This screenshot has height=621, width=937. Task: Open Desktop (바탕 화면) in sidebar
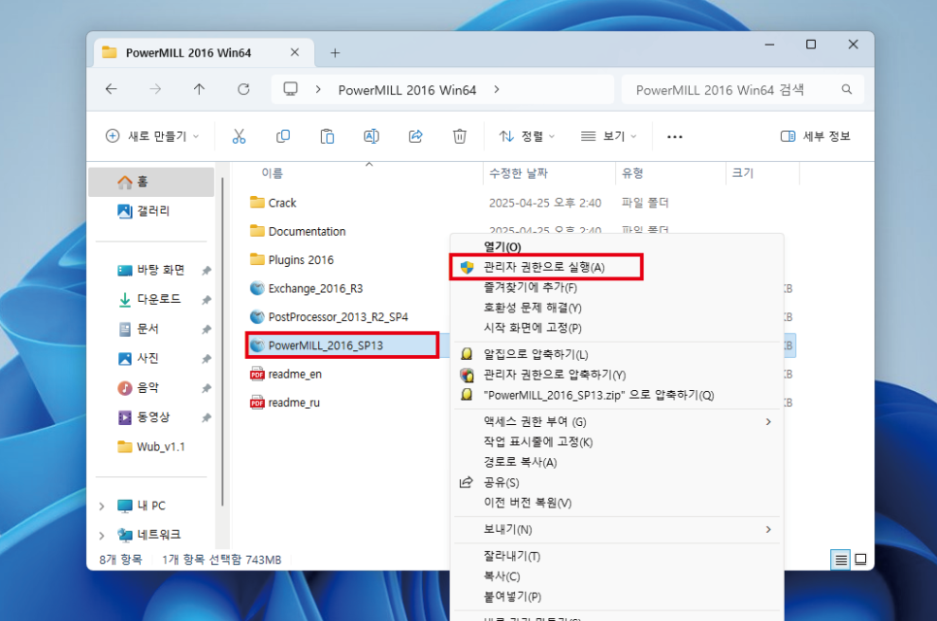[151, 270]
